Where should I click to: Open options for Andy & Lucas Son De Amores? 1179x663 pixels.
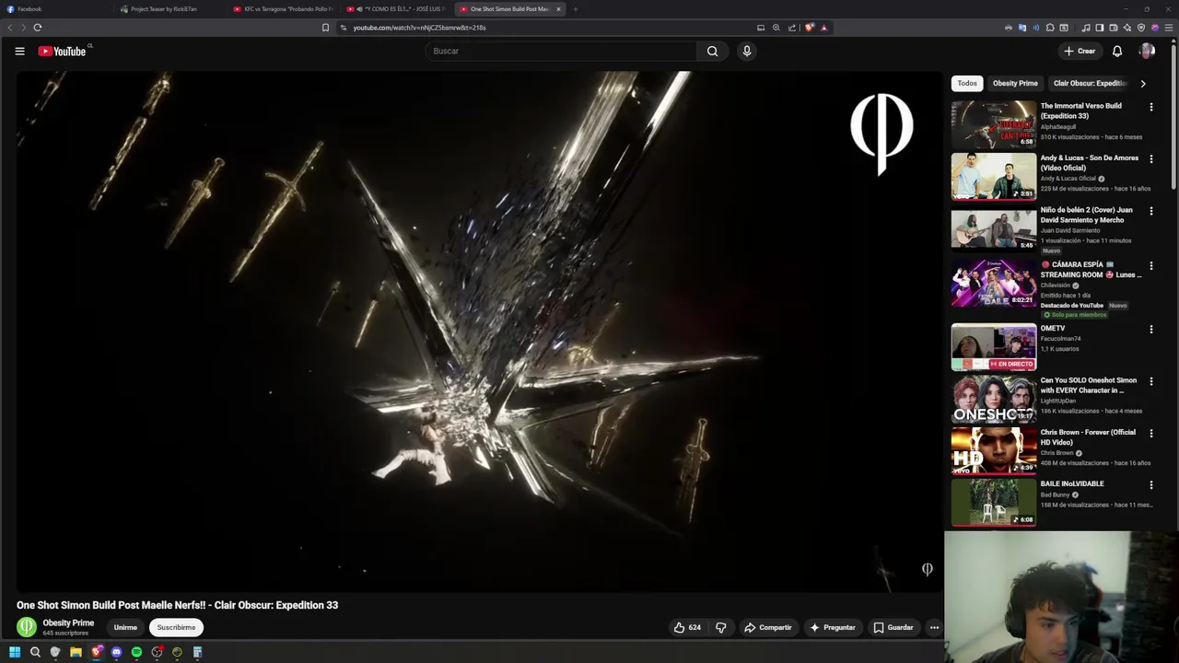tap(1150, 159)
